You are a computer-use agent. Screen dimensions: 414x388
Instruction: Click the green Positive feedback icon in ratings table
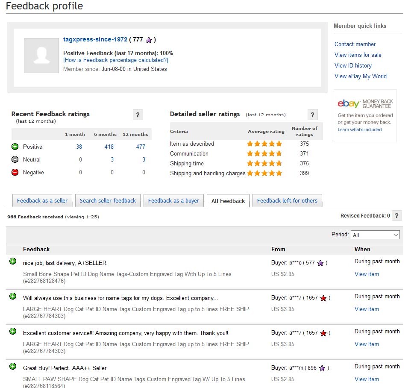(15, 147)
